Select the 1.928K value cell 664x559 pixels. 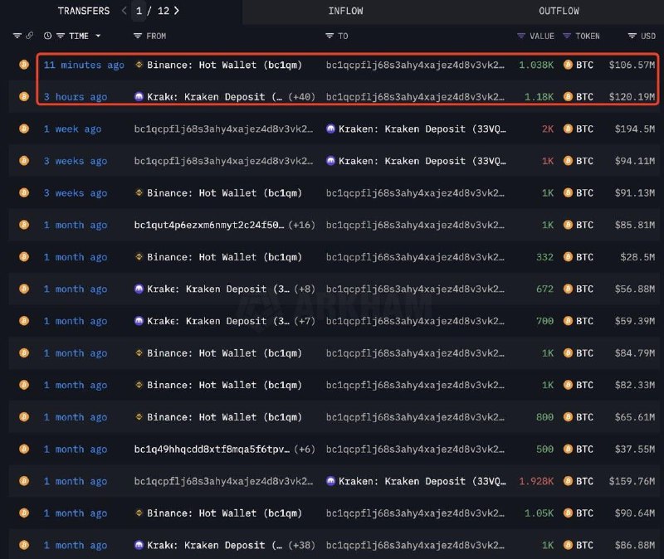(x=536, y=482)
